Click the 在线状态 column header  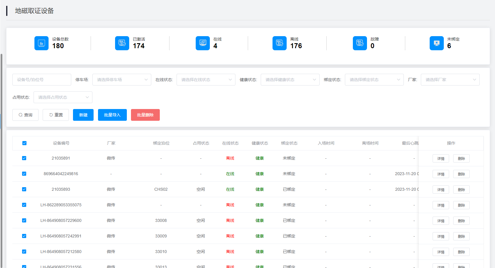pos(230,143)
